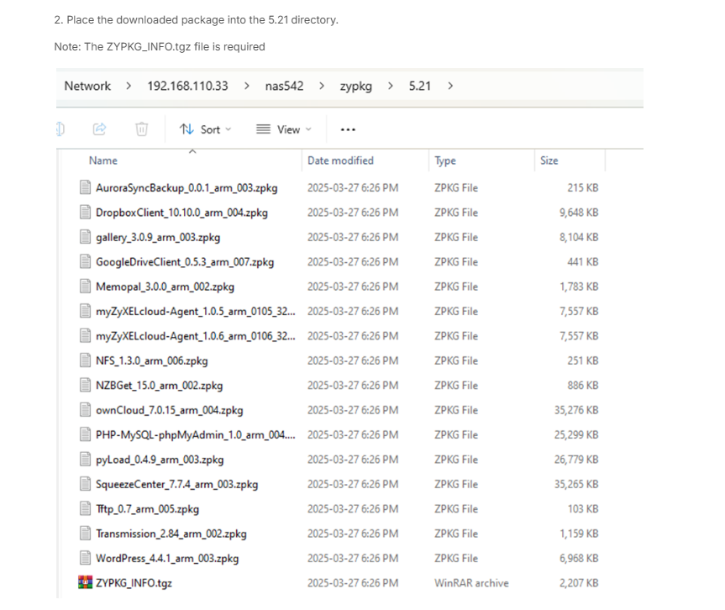Image resolution: width=725 pixels, height=610 pixels.
Task: Click the NFS_1.3.0 file icon
Action: click(x=85, y=360)
